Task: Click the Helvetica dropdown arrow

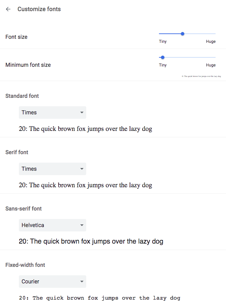Action: [82, 225]
